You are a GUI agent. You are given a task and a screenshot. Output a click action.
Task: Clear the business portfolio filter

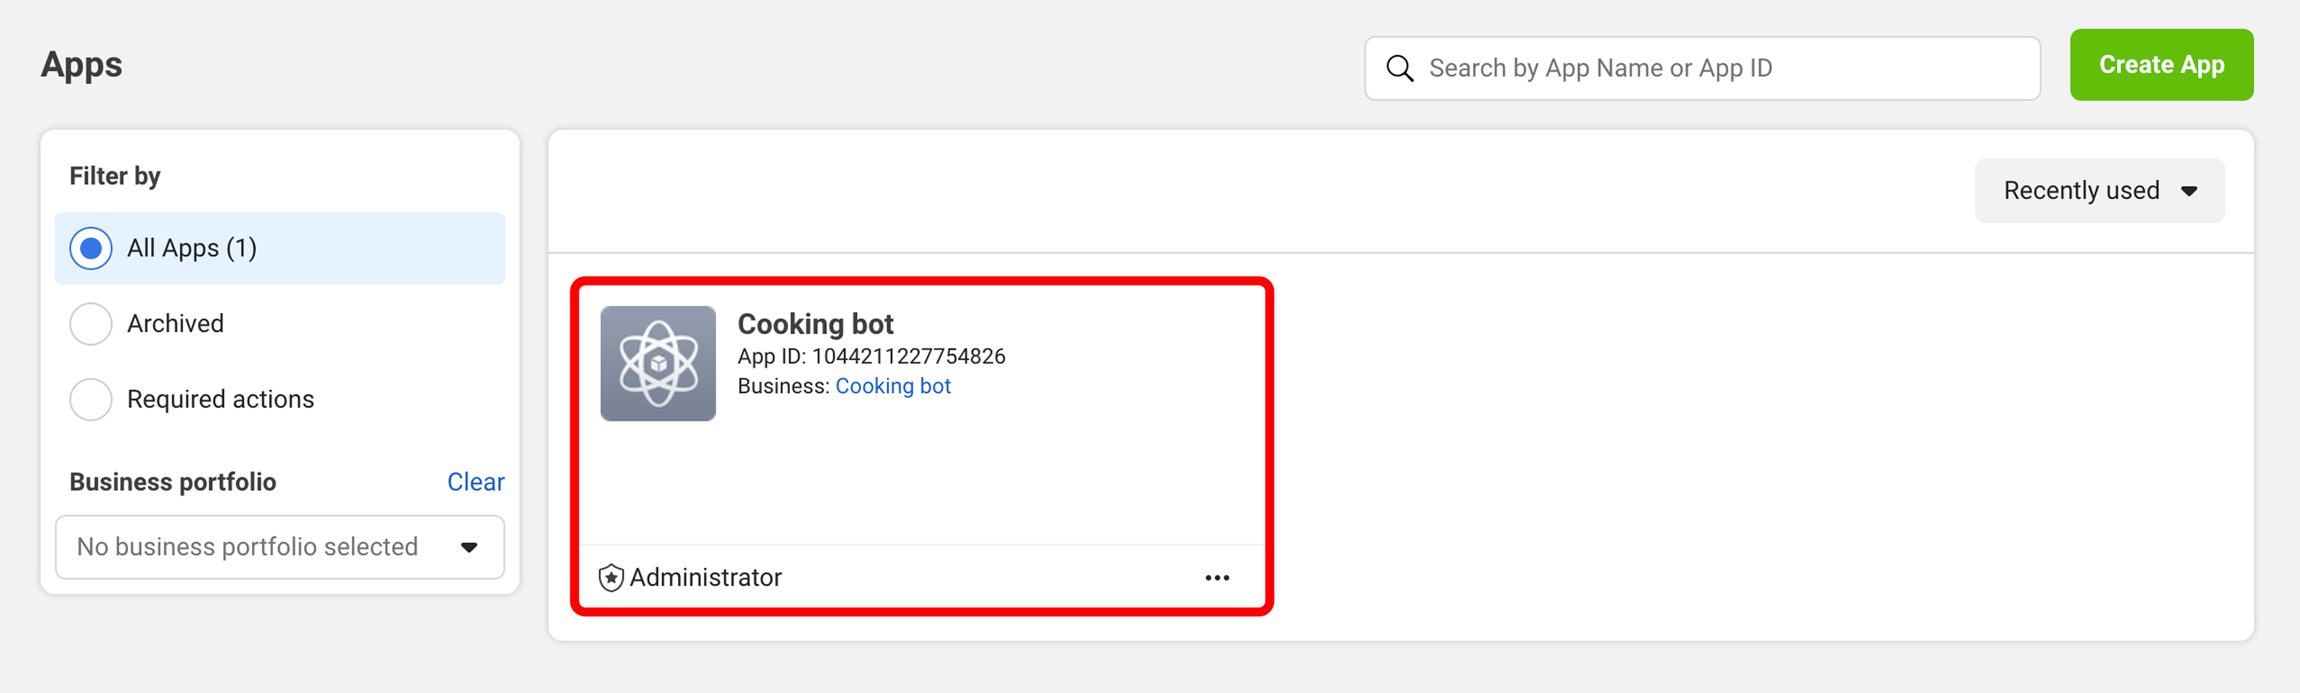[x=476, y=482]
